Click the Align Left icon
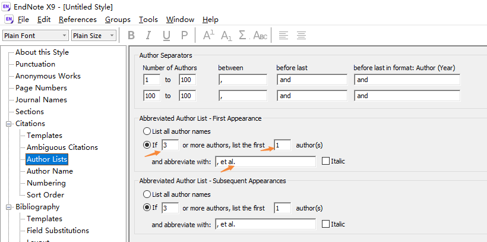 click(283, 36)
